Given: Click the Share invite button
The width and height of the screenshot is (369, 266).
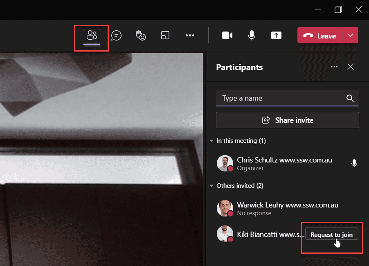Looking at the screenshot, I should (x=288, y=120).
